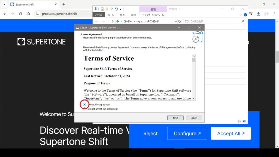The image size is (279, 157).
Task: Open the browser tab search dropdown
Action: [x=4, y=4]
